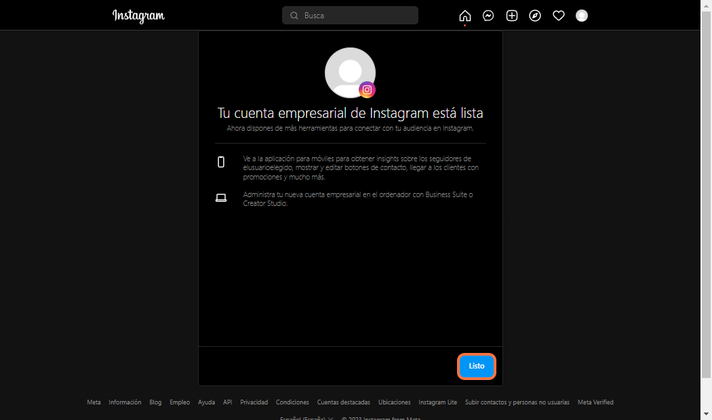Click the Instagram logo
Image resolution: width=712 pixels, height=420 pixels.
click(x=138, y=16)
